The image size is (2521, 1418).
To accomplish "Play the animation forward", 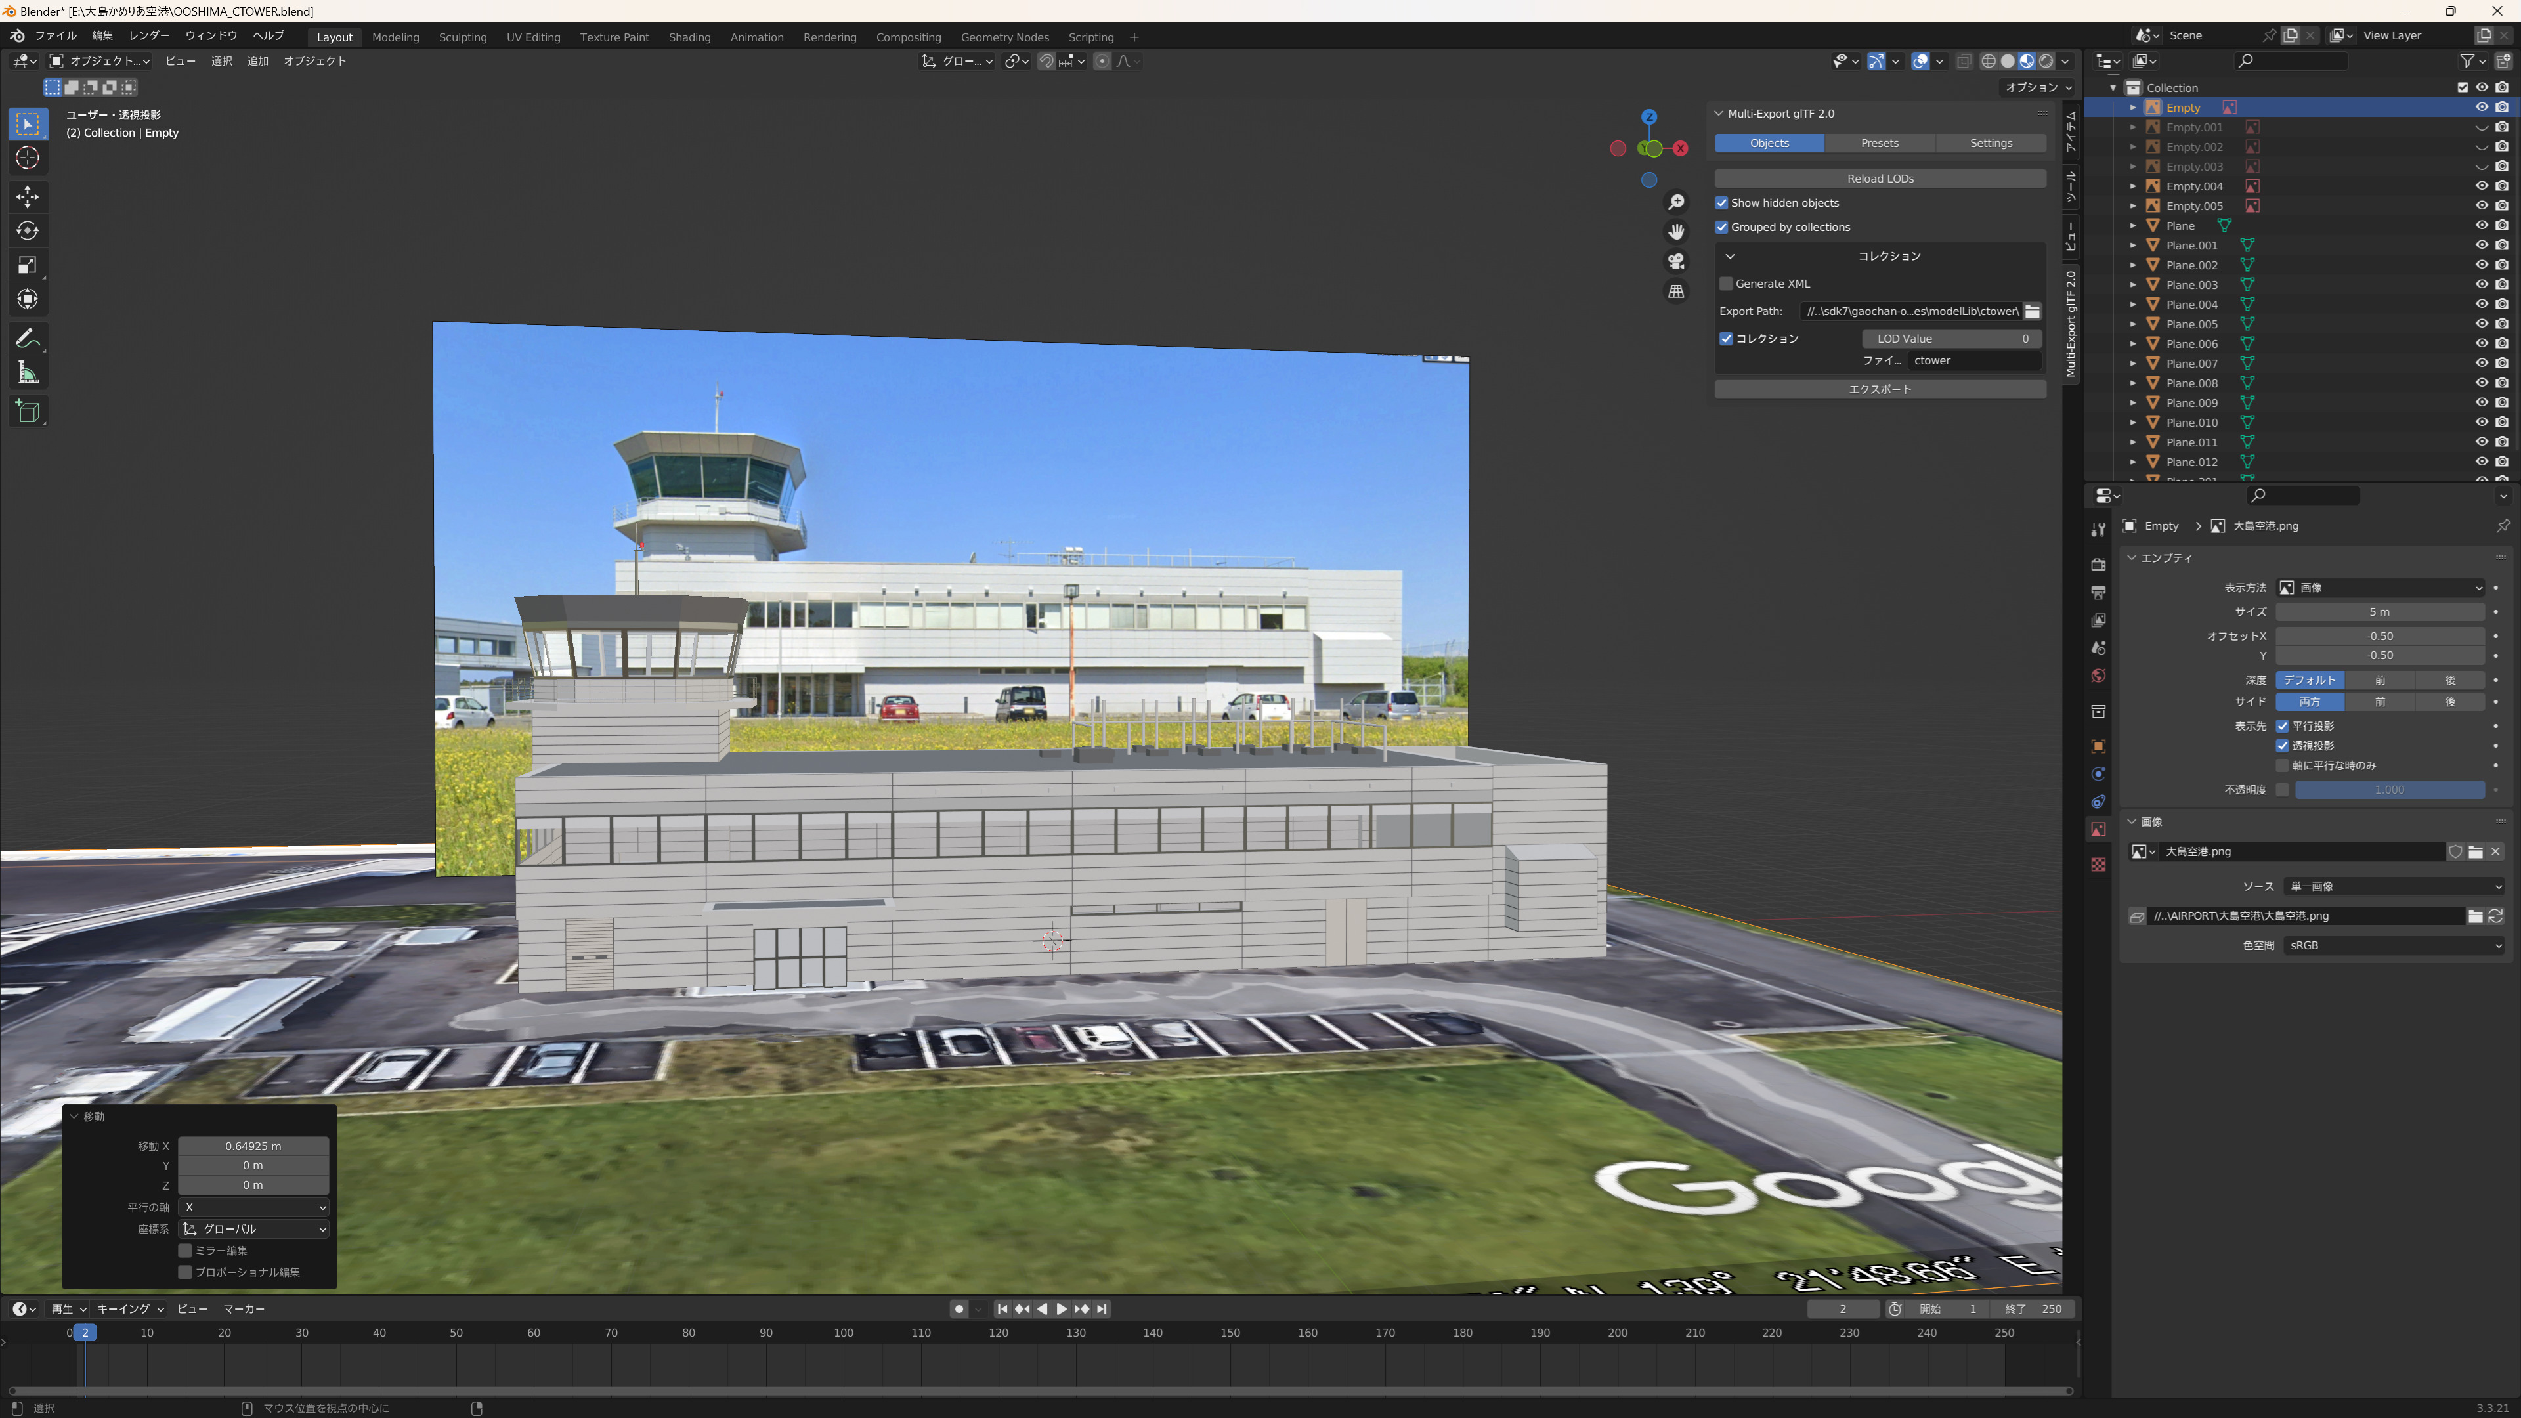I will click(x=1062, y=1310).
